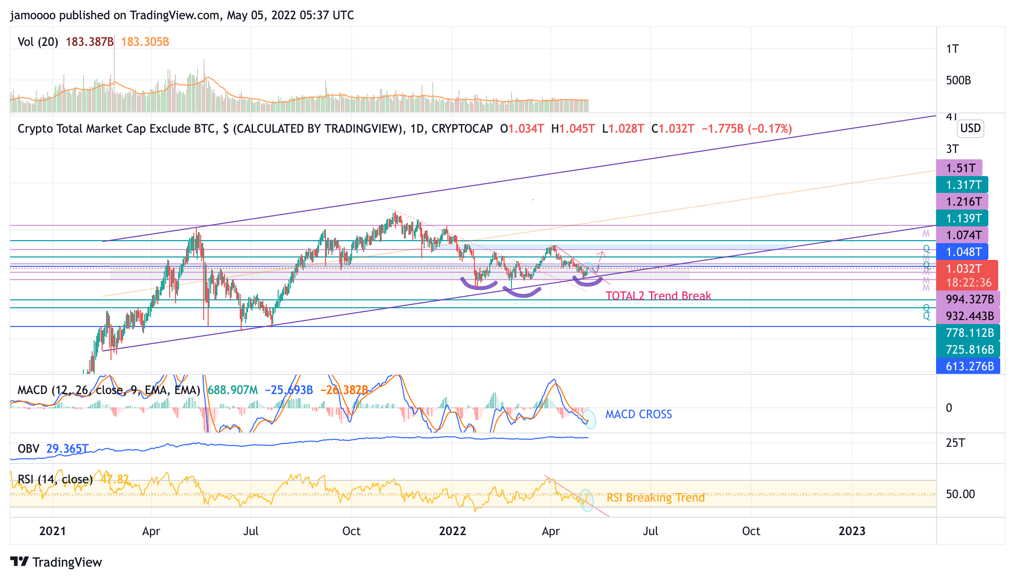The image size is (1015, 579).
Task: Click the Jul label before Oct 2021
Action: pos(251,531)
